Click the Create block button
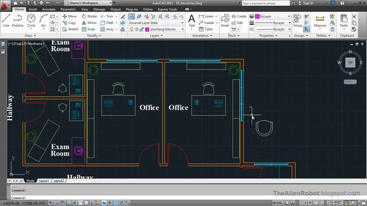The image size is (367, 206). pyautogui.click(x=239, y=17)
